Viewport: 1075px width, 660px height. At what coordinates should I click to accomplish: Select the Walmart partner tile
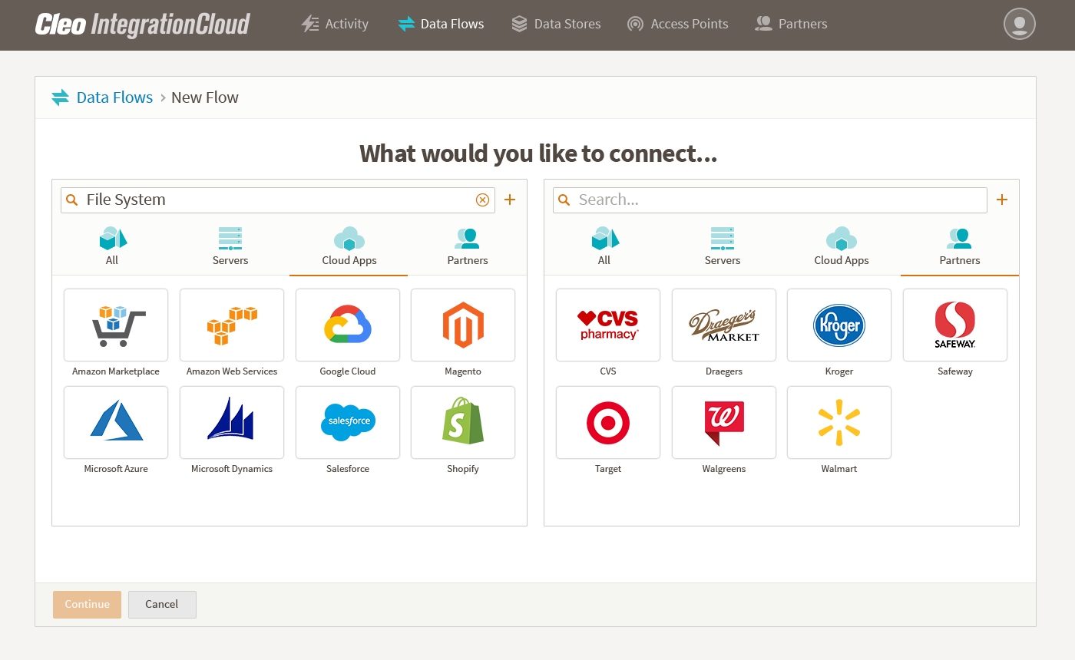click(x=839, y=422)
